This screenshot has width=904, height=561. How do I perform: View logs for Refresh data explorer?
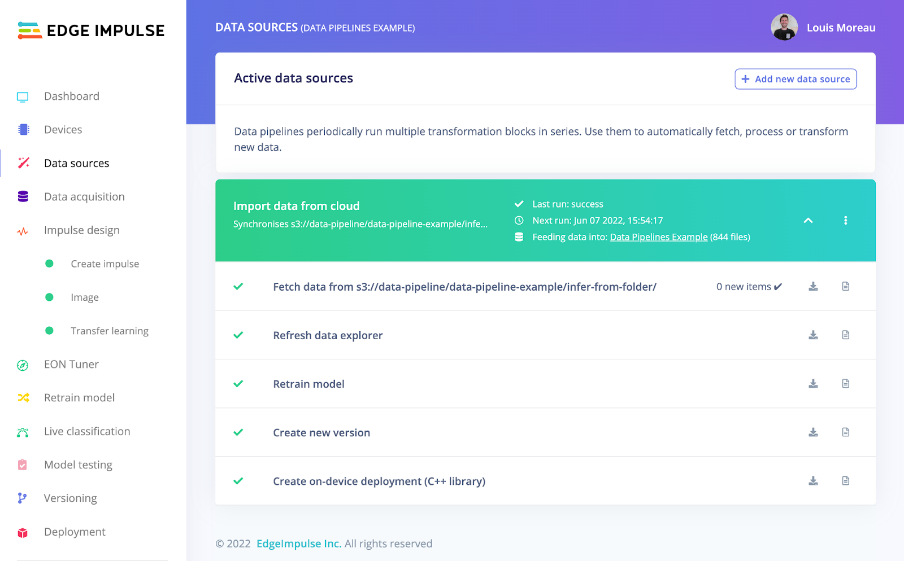846,335
